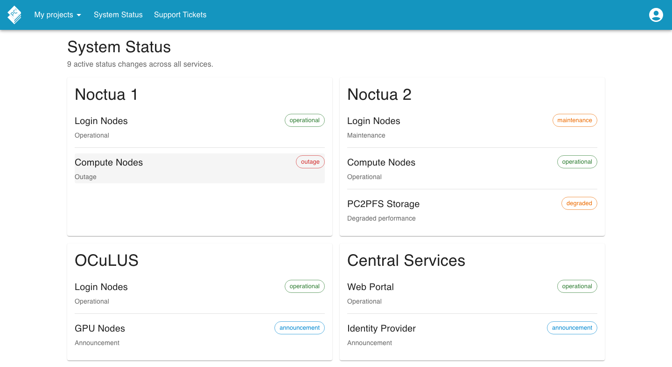Click operational badge for Web Portal
The image size is (672, 367).
577,286
